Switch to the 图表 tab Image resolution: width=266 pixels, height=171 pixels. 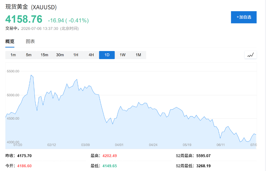click(30, 41)
